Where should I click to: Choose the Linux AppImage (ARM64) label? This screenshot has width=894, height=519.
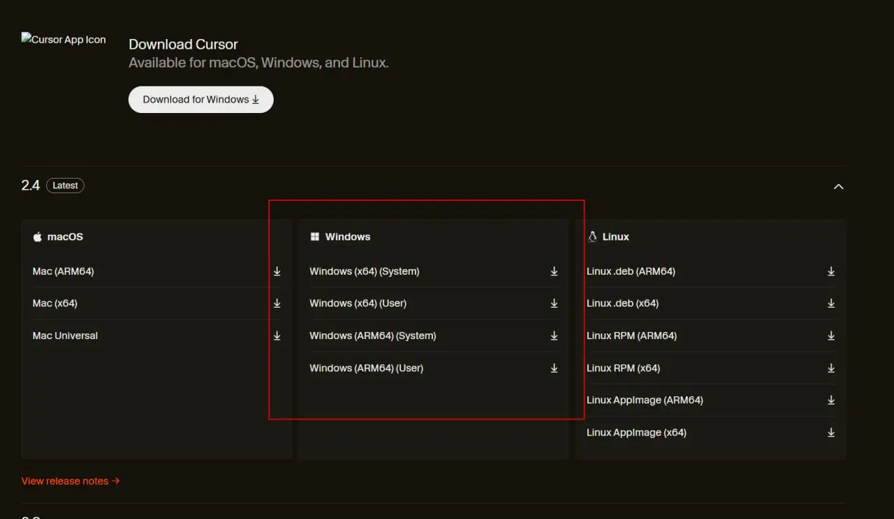(645, 400)
